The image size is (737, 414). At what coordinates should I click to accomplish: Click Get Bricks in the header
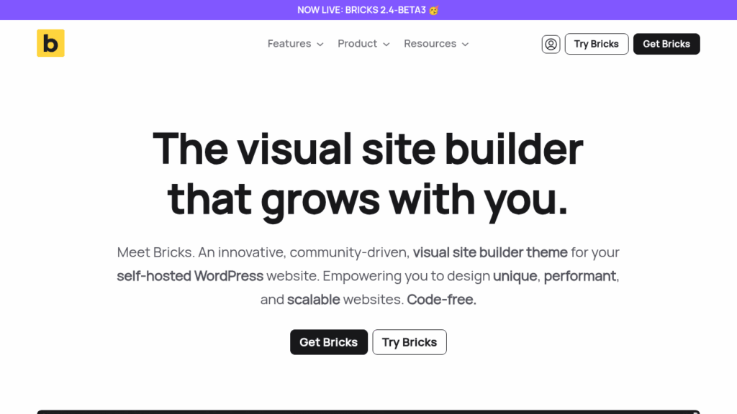(x=666, y=44)
